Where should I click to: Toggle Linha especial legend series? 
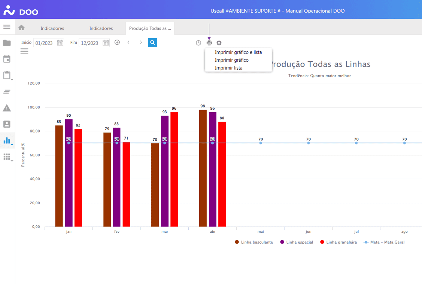tap(296, 242)
